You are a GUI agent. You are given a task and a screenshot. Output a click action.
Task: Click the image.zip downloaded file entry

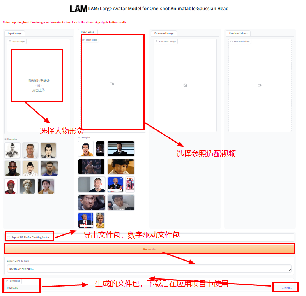click(x=12, y=287)
